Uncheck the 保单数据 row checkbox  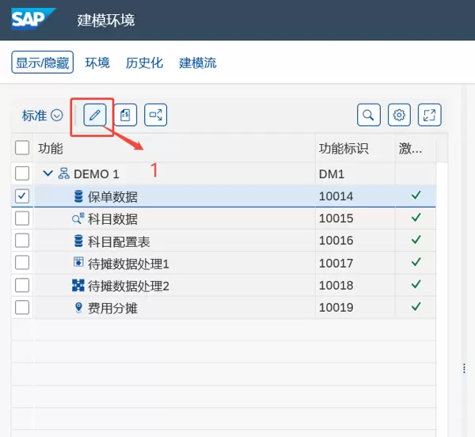22,196
